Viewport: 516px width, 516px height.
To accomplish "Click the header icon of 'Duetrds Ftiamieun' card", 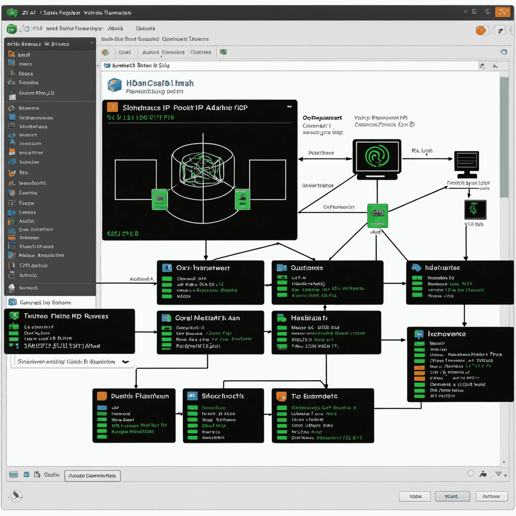I will pos(102,396).
